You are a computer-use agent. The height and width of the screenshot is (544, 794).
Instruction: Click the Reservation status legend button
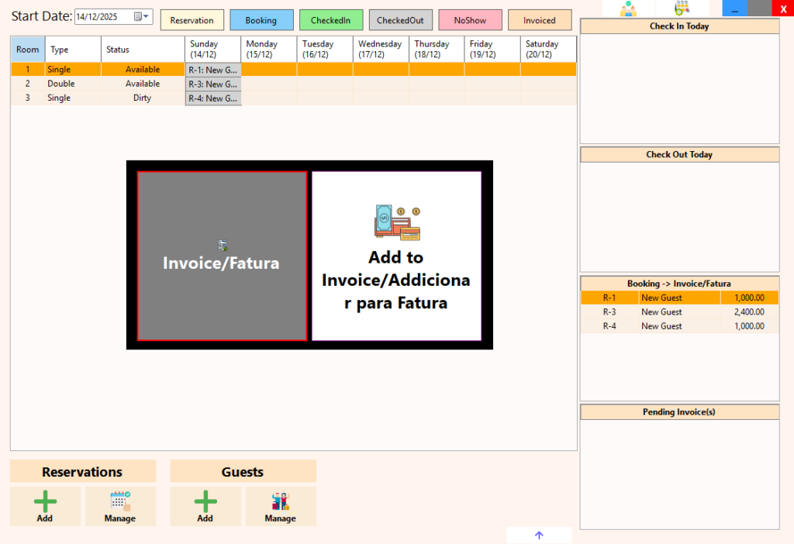pyautogui.click(x=192, y=20)
